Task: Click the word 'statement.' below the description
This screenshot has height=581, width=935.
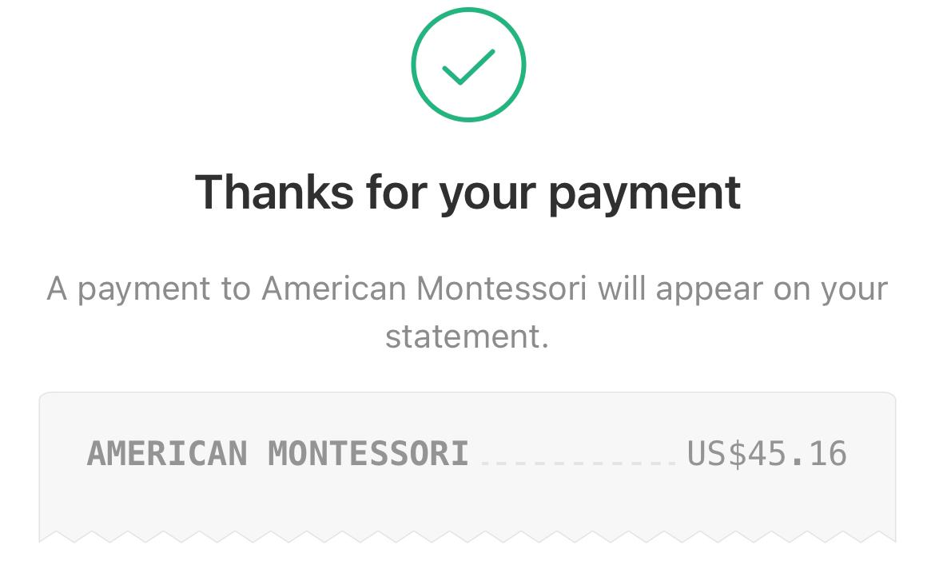Action: coord(467,337)
